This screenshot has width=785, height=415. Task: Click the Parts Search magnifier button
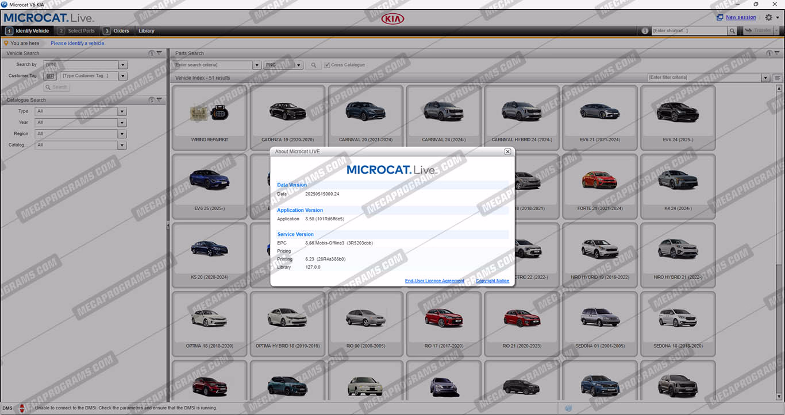(x=313, y=65)
